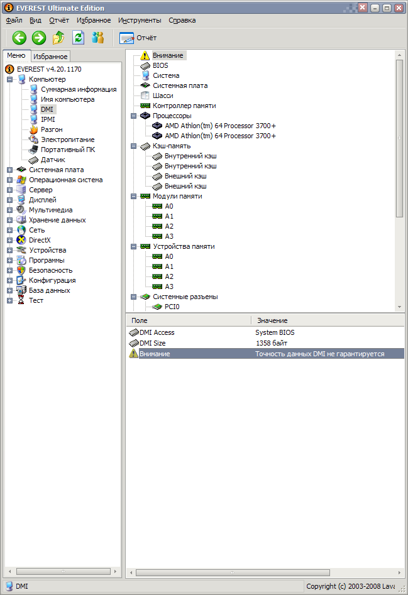The width and height of the screenshot is (408, 595).
Task: Expand the Программы tree node
Action: coord(10,260)
